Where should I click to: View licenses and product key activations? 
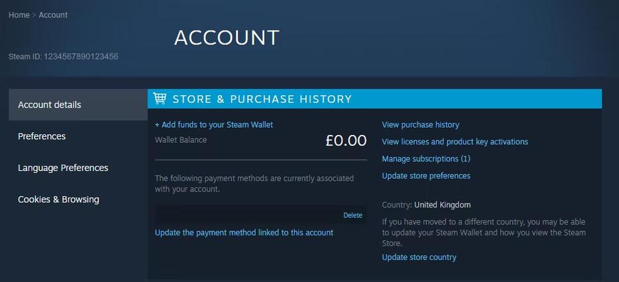pos(455,142)
